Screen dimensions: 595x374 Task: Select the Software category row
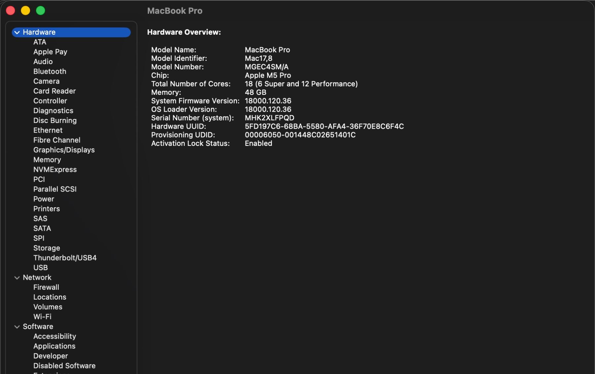[71, 326]
